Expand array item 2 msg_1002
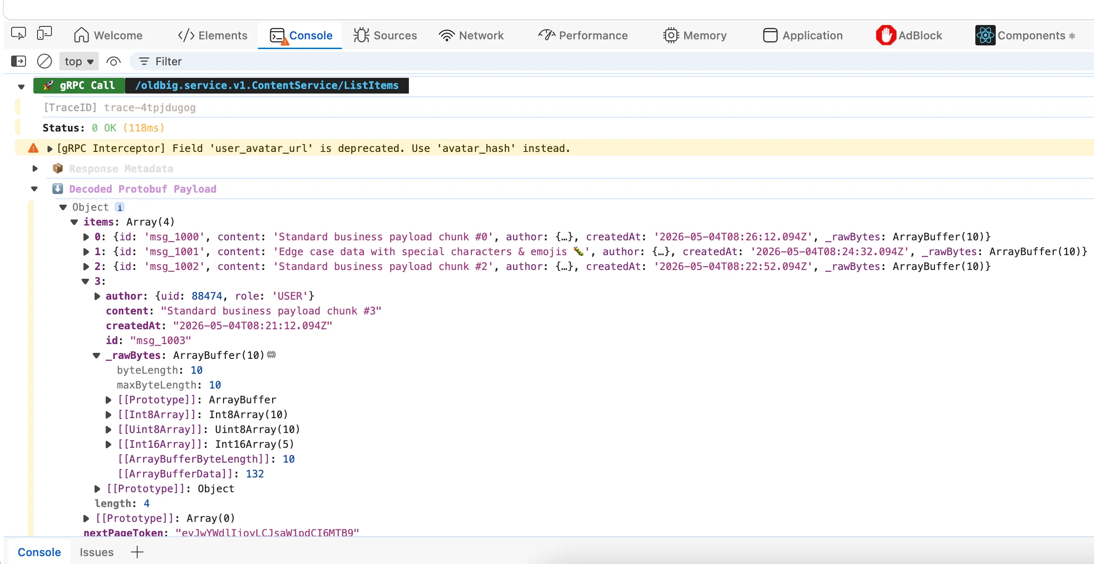 point(86,267)
